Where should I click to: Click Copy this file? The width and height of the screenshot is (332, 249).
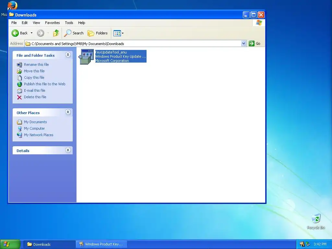34,77
